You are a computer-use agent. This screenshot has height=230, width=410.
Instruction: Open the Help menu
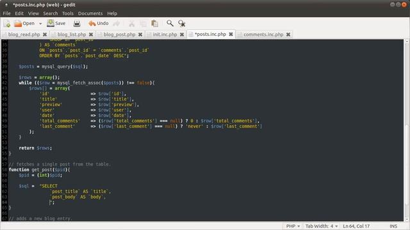tap(112, 13)
